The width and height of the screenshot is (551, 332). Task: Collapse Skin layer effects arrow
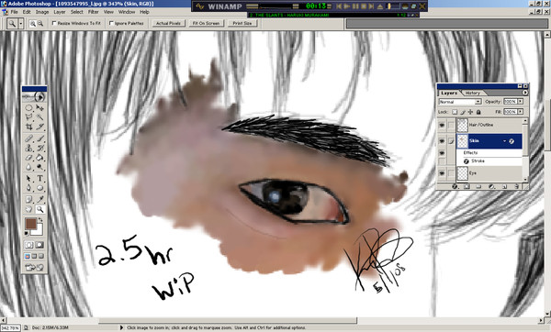(504, 141)
